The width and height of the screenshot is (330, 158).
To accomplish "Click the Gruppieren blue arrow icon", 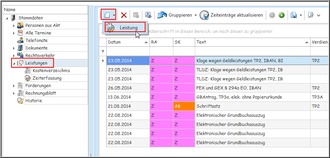I will (162, 15).
